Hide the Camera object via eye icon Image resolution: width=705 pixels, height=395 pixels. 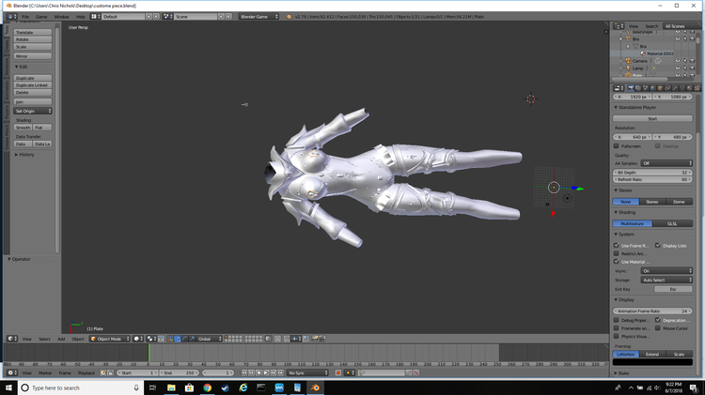tap(678, 61)
